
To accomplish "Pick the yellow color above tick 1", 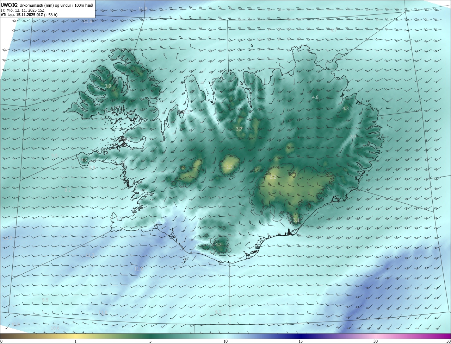I will click(75, 336).
